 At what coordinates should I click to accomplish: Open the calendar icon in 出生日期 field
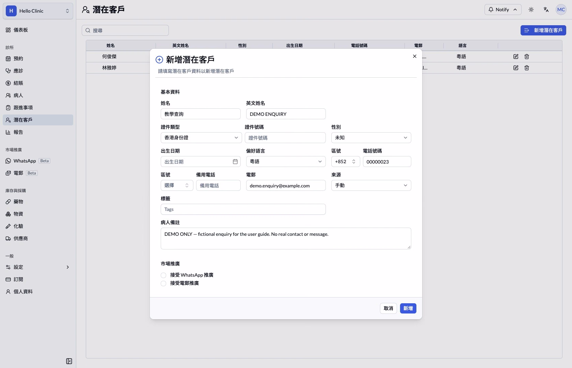point(235,162)
